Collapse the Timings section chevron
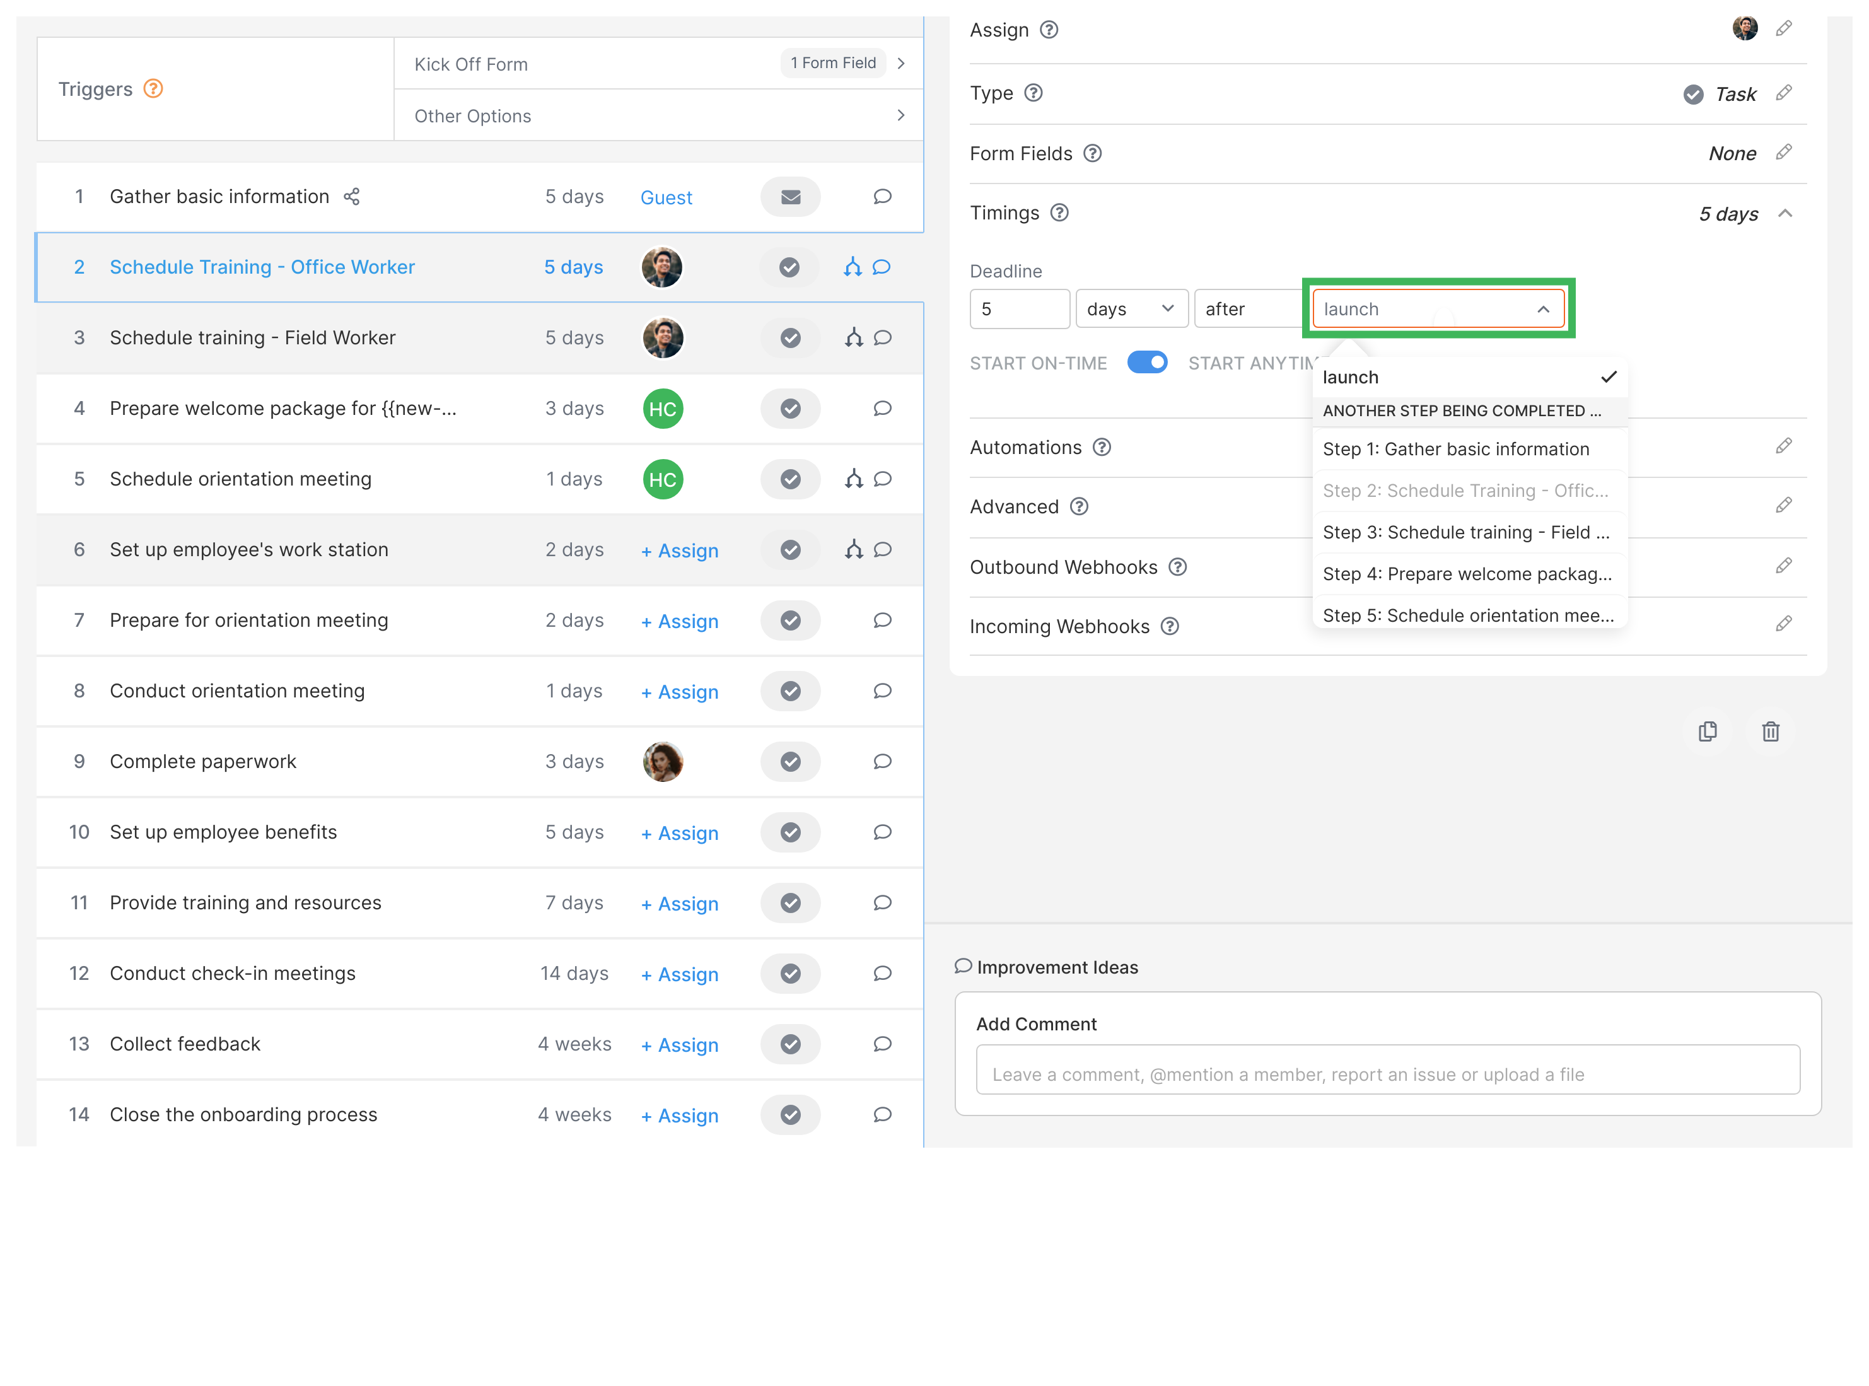This screenshot has height=1386, width=1869. pos(1786,214)
